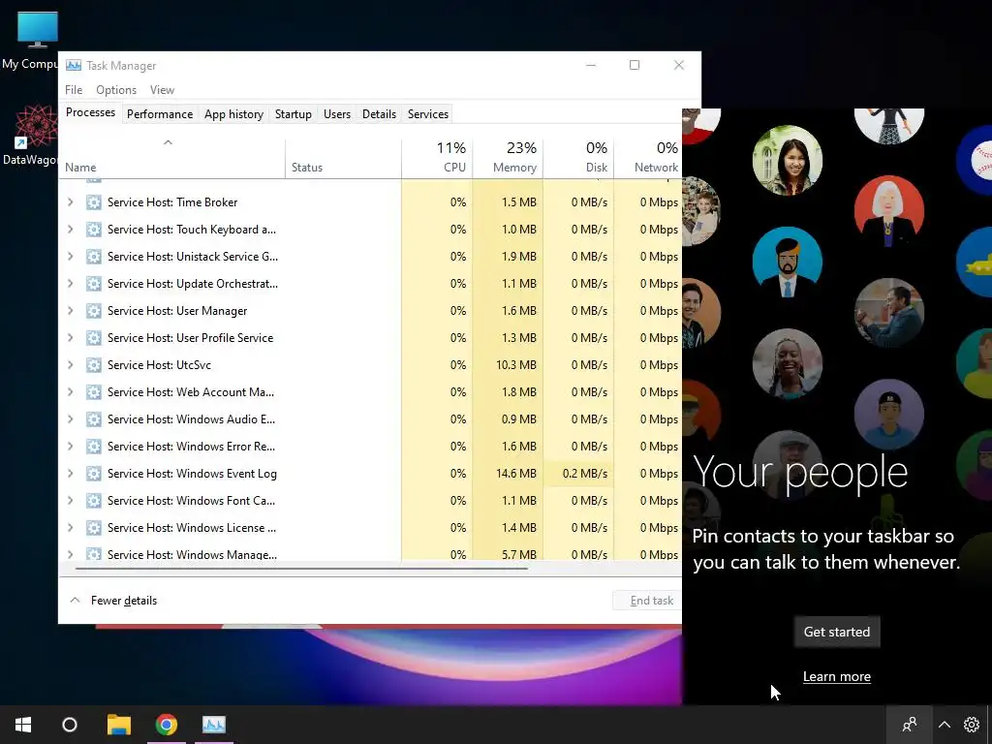
Task: Open Cortana search circle on taskbar
Action: (x=70, y=725)
